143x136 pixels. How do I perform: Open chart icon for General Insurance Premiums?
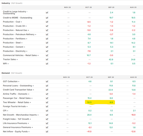[x=47, y=127]
